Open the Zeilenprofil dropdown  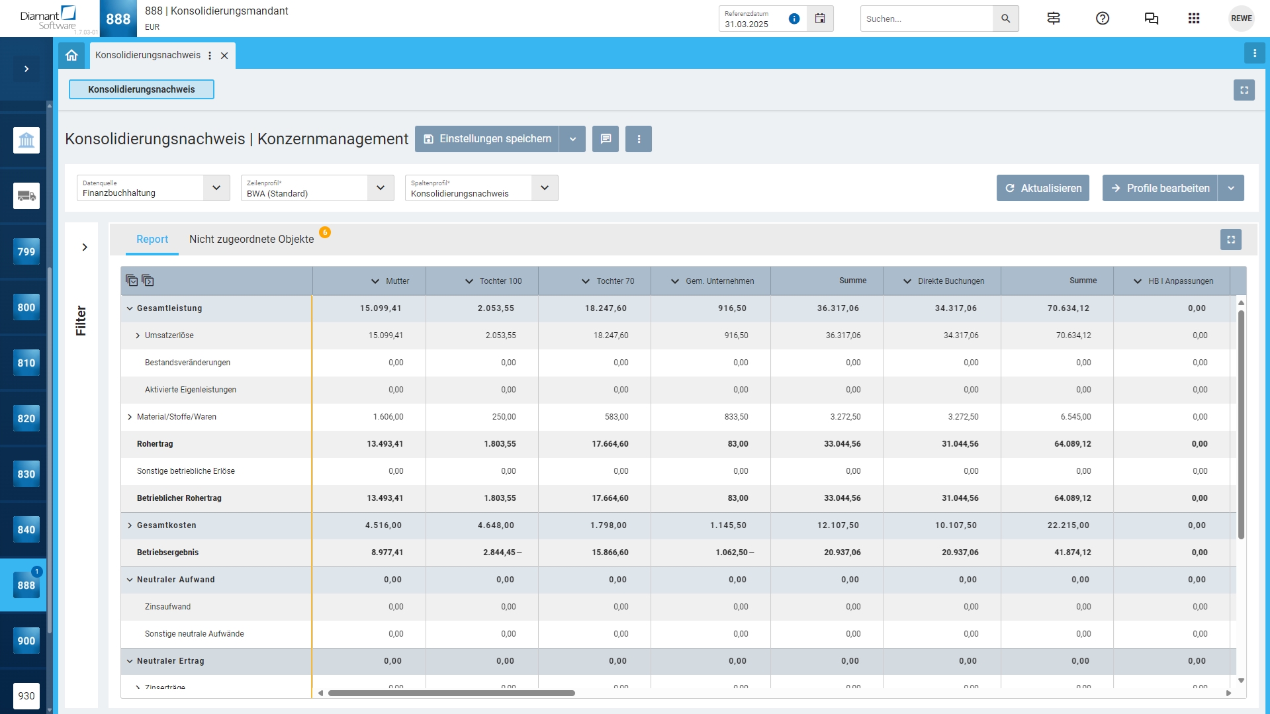point(381,188)
